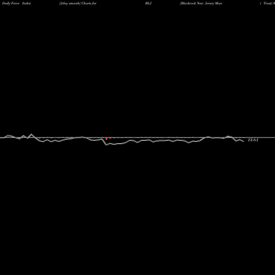The width and height of the screenshot is (275, 275).
Task: Click the '(2day smooth) Charts for' text
Action: tap(78, 3)
